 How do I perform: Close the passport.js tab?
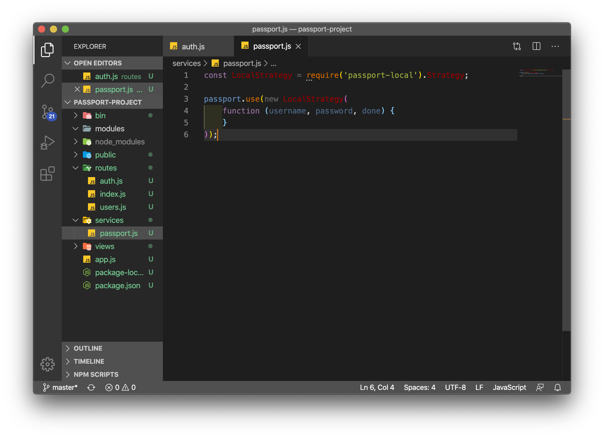[x=298, y=47]
